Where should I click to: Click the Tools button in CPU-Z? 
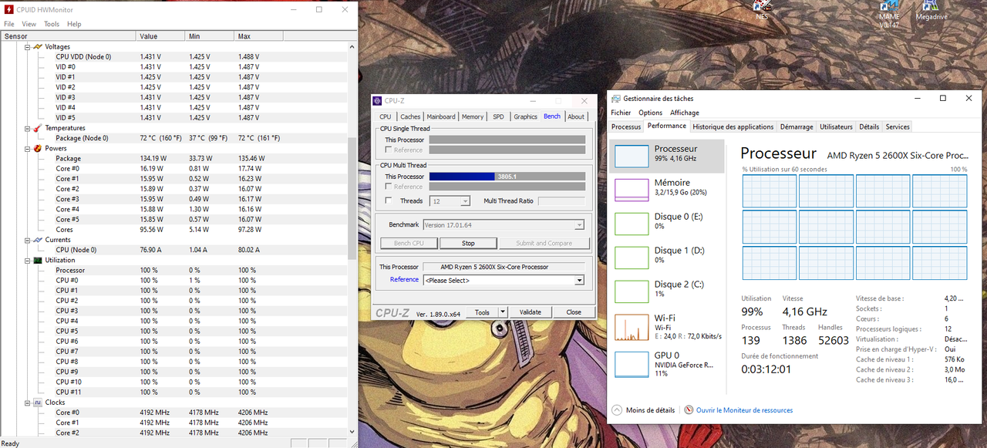coord(482,312)
